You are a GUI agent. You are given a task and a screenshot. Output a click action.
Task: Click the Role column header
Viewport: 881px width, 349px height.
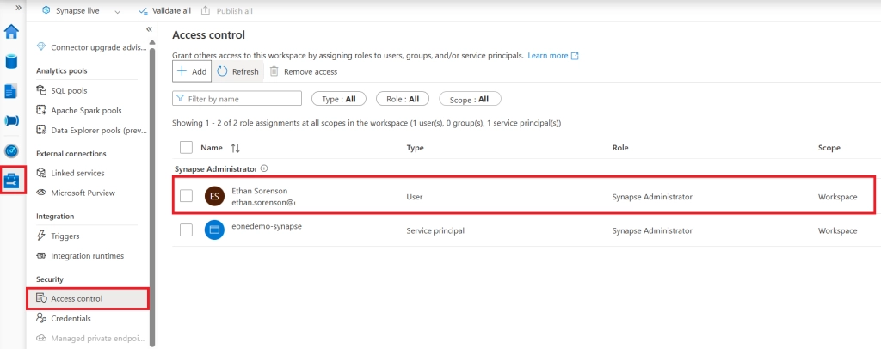click(x=620, y=148)
